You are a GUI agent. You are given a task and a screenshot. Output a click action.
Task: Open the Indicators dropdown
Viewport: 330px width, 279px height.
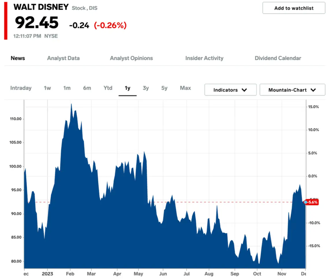[231, 90]
